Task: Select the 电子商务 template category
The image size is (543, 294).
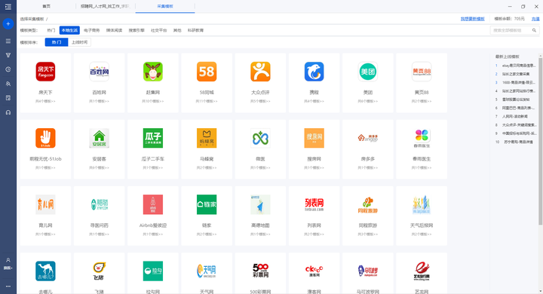Action: click(x=92, y=30)
